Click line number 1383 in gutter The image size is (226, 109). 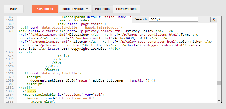[x=10, y=91]
